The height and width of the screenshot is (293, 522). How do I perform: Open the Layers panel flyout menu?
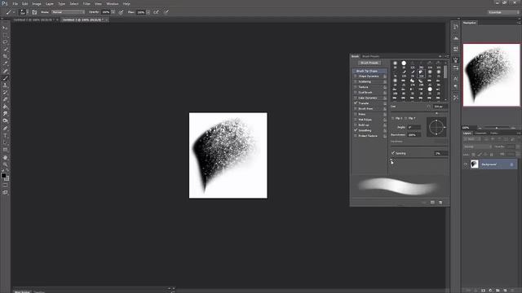tap(519, 133)
